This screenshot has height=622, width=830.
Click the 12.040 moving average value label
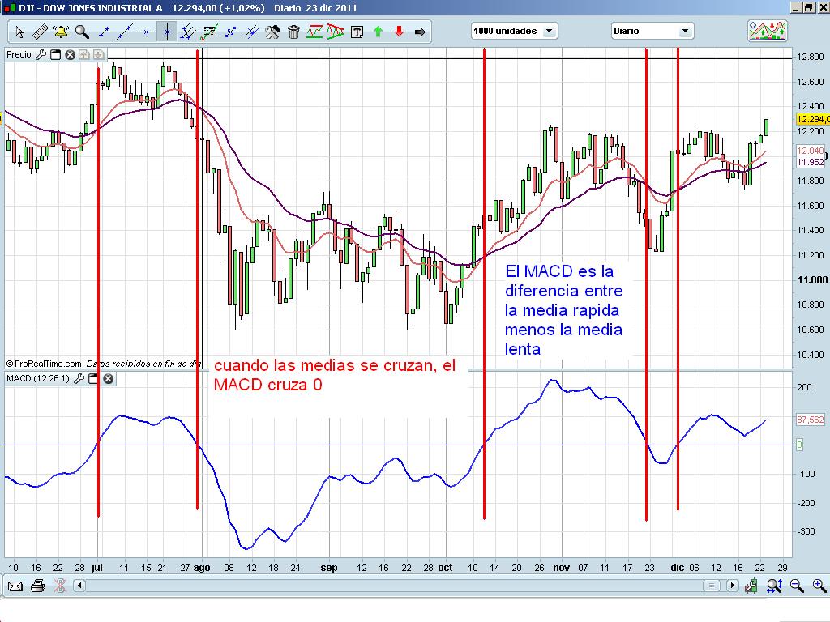pyautogui.click(x=811, y=151)
